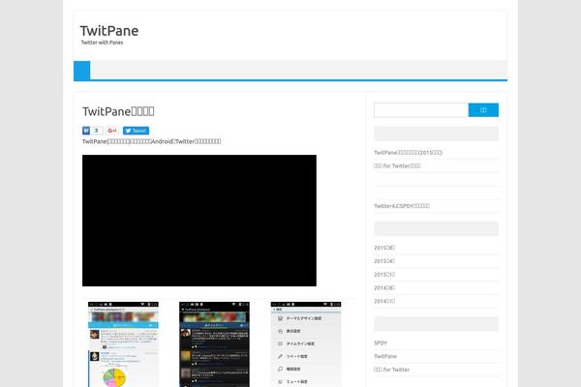Click the Hatena bookmark share icon

coord(86,131)
